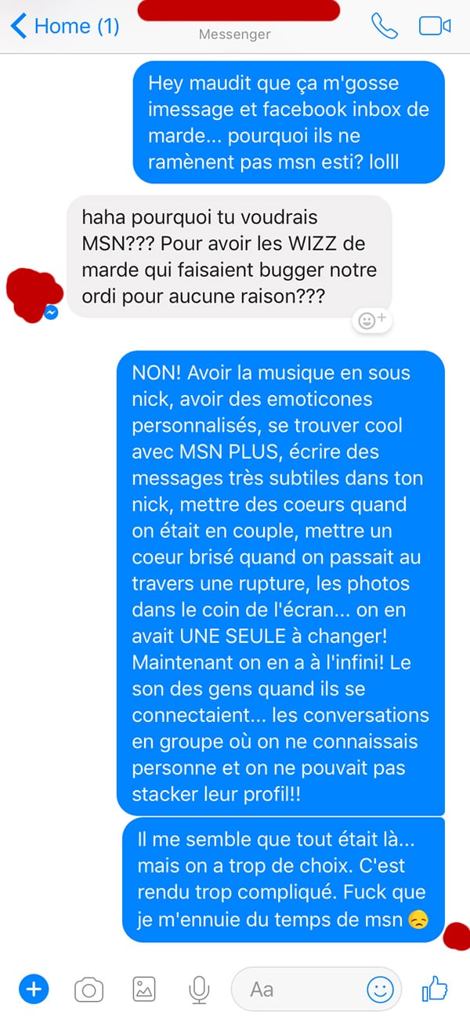Go back to Home (1)
470x1016 pixels.
(65, 26)
